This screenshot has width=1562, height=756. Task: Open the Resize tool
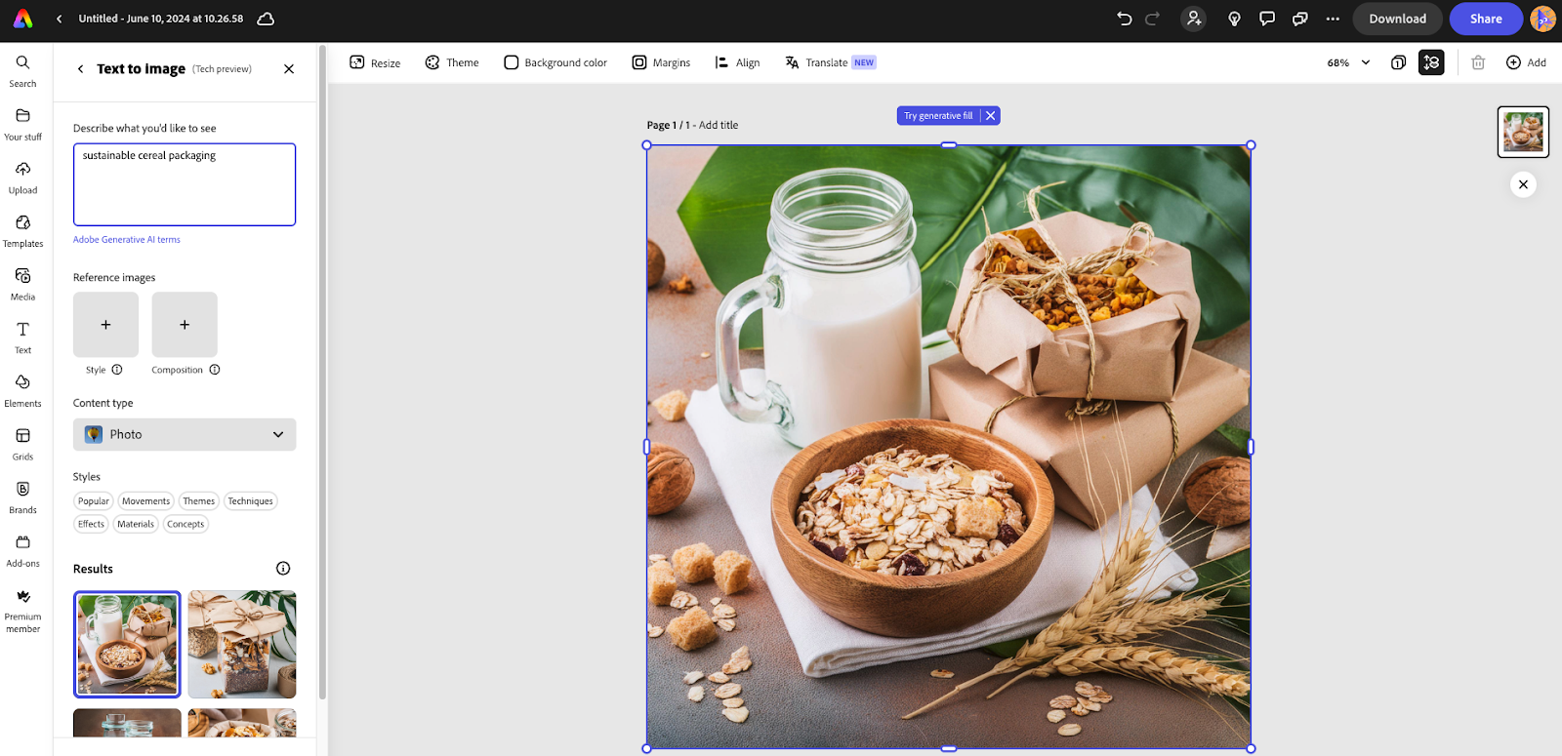pyautogui.click(x=375, y=62)
